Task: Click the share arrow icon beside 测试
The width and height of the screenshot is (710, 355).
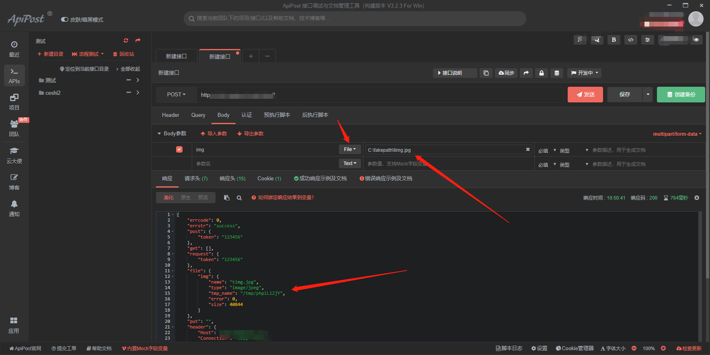Action: click(x=138, y=41)
